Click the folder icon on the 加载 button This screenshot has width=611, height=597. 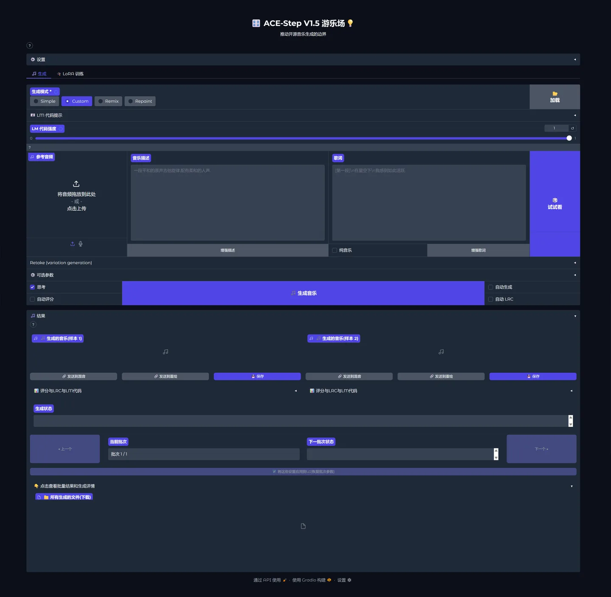555,93
